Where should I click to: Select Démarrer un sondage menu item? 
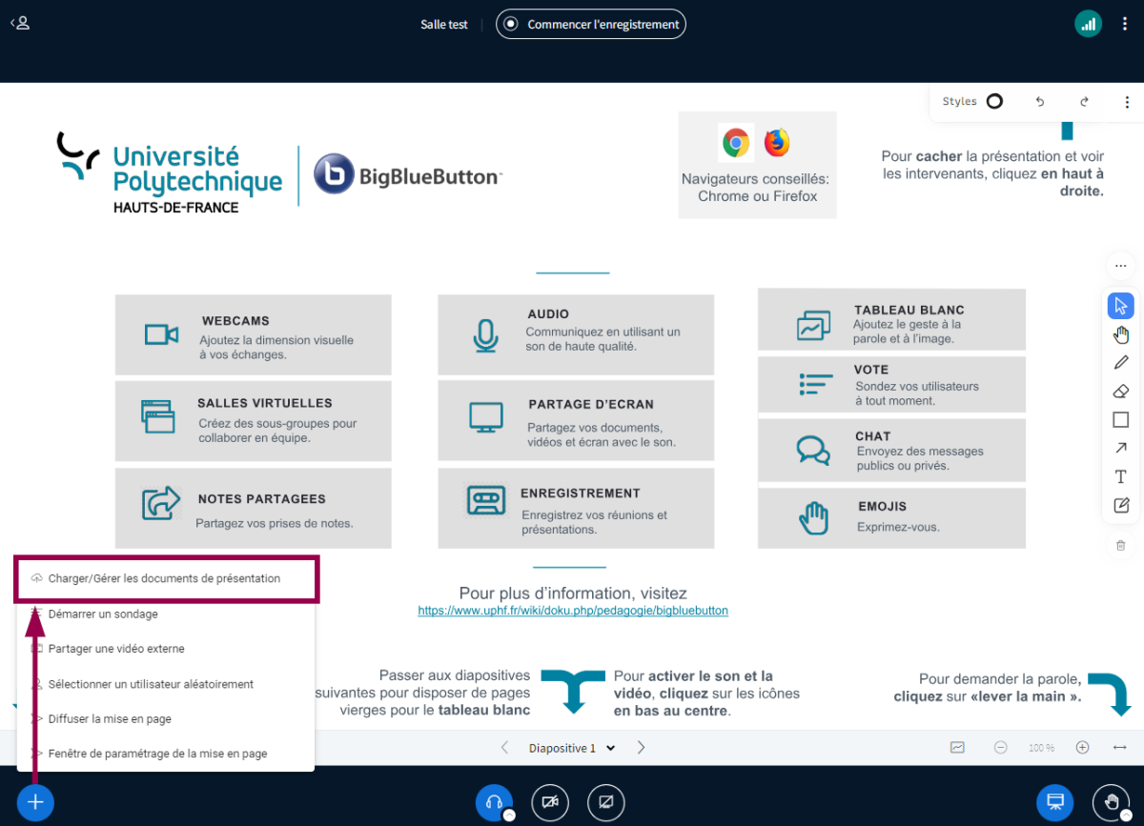click(x=103, y=614)
